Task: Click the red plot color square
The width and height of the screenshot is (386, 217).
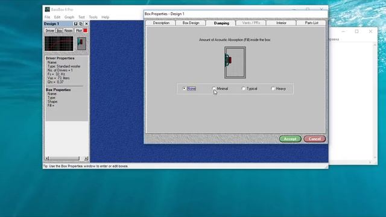Action: 85,31
